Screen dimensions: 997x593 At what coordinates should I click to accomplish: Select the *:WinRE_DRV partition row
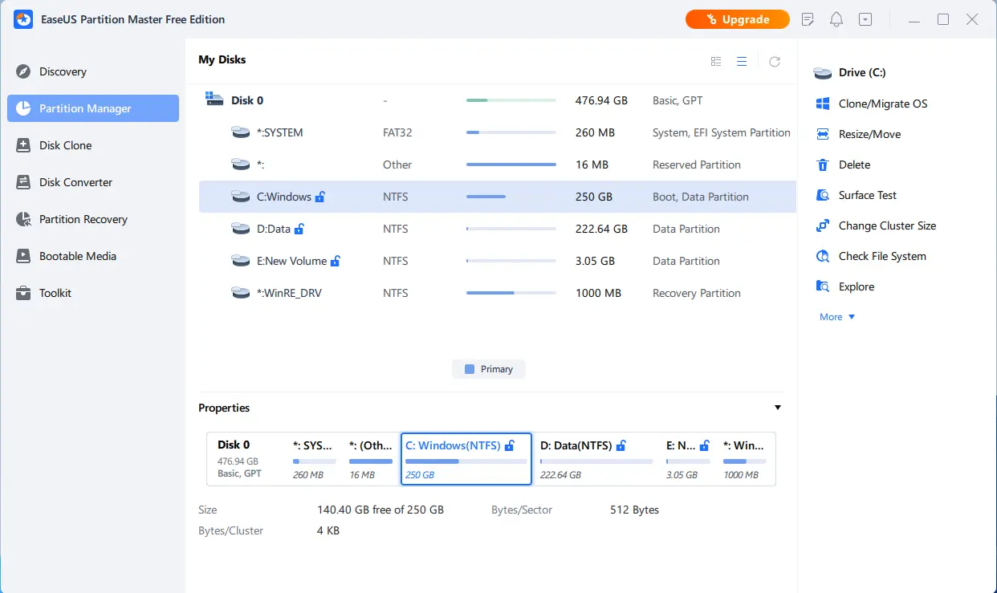click(497, 293)
